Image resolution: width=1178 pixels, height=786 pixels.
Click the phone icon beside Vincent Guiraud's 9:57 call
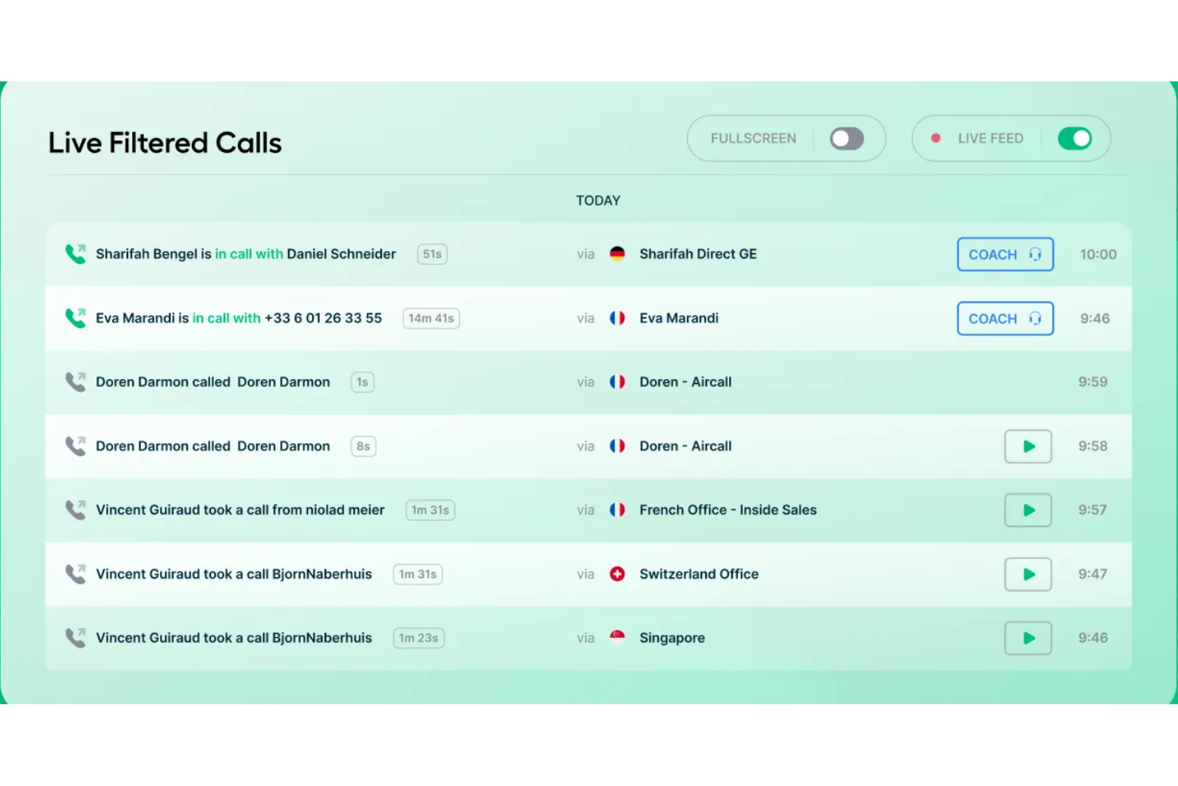(76, 510)
